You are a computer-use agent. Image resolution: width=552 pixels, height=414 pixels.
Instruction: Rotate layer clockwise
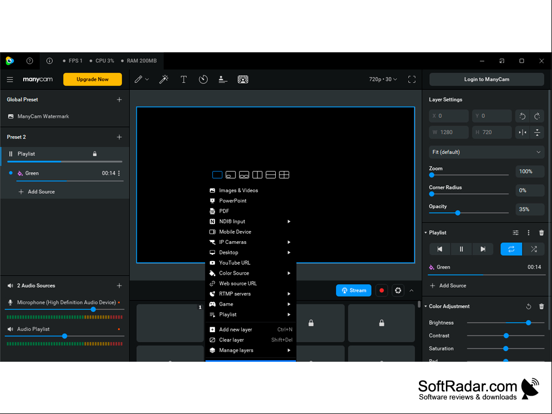coord(537,116)
